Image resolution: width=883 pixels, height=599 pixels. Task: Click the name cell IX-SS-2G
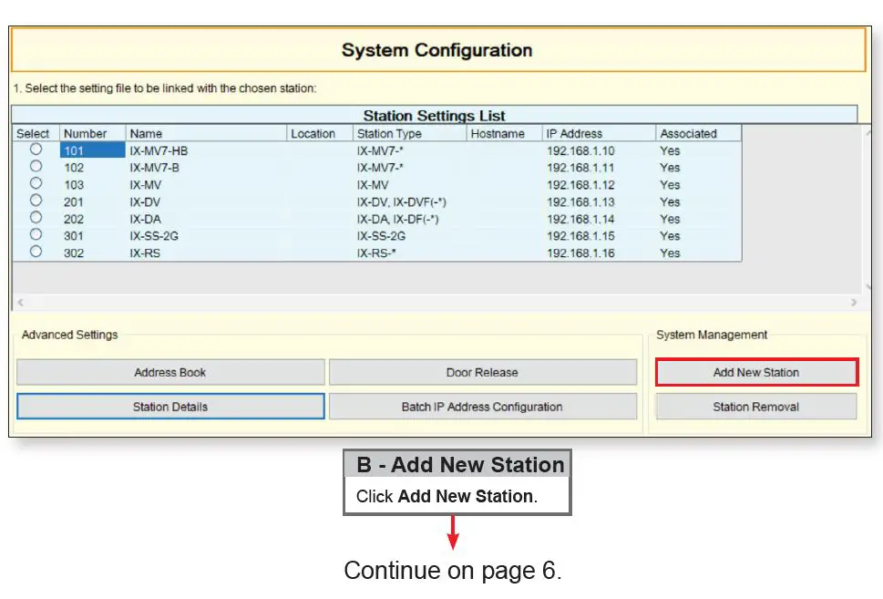pyautogui.click(x=154, y=235)
